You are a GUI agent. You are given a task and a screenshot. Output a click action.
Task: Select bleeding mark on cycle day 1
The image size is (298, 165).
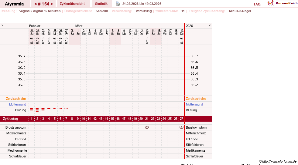coord(32,109)
